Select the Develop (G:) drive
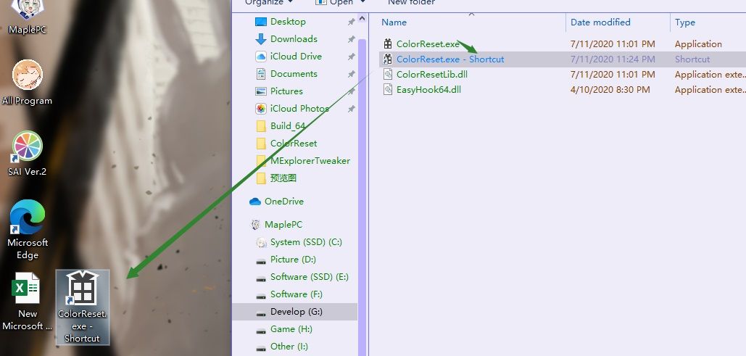 [297, 312]
